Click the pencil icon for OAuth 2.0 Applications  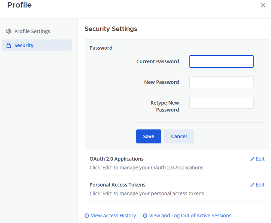252,159
